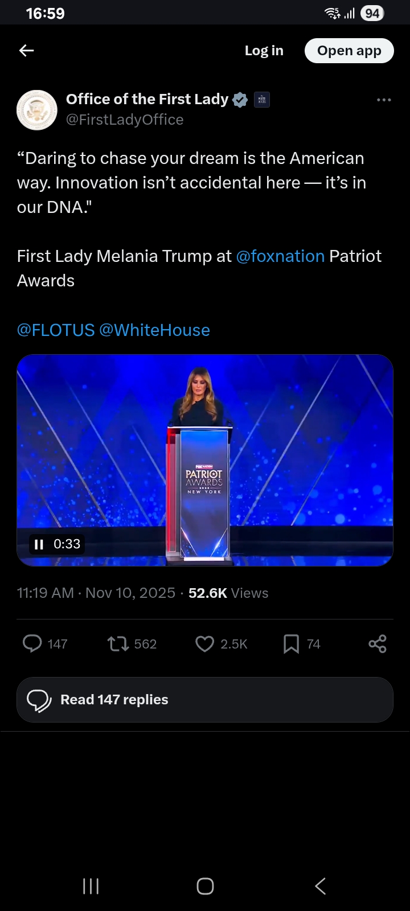410x911 pixels.
Task: Tap the blue verified checkmark badge
Action: [x=240, y=100]
